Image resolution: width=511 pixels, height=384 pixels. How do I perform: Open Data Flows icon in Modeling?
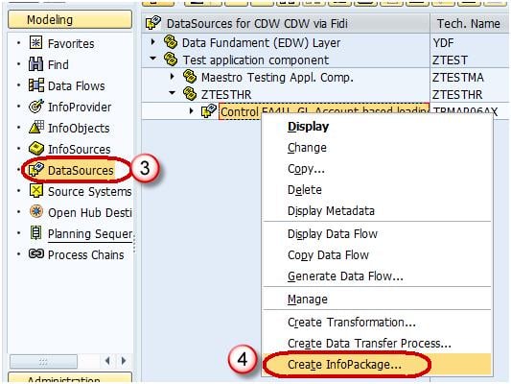[35, 85]
